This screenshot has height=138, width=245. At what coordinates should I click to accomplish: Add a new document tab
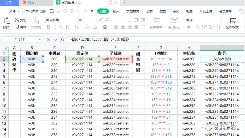(125, 2)
